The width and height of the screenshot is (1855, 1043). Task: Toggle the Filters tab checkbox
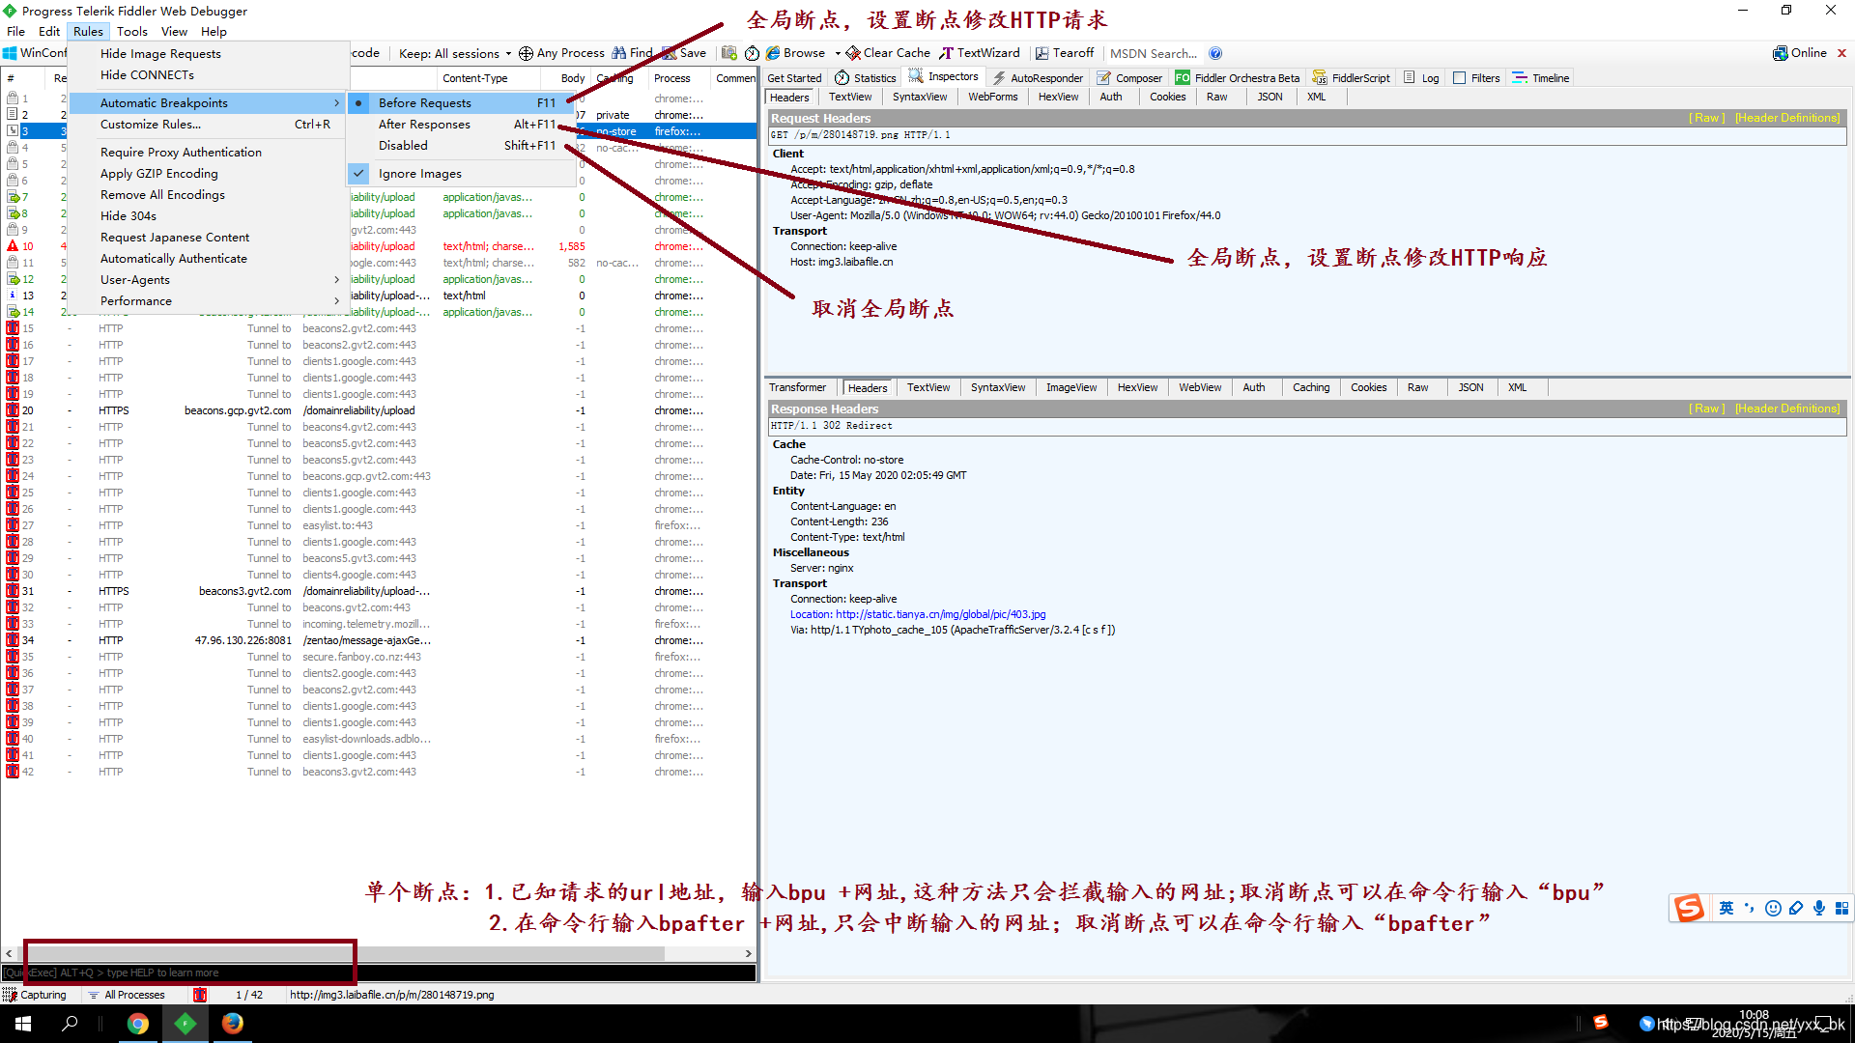click(1460, 78)
